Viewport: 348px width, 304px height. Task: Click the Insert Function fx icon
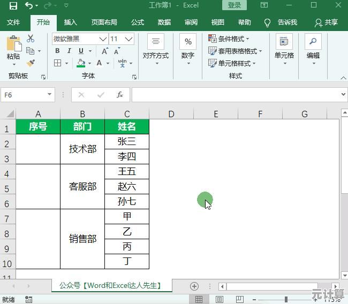click(x=120, y=95)
